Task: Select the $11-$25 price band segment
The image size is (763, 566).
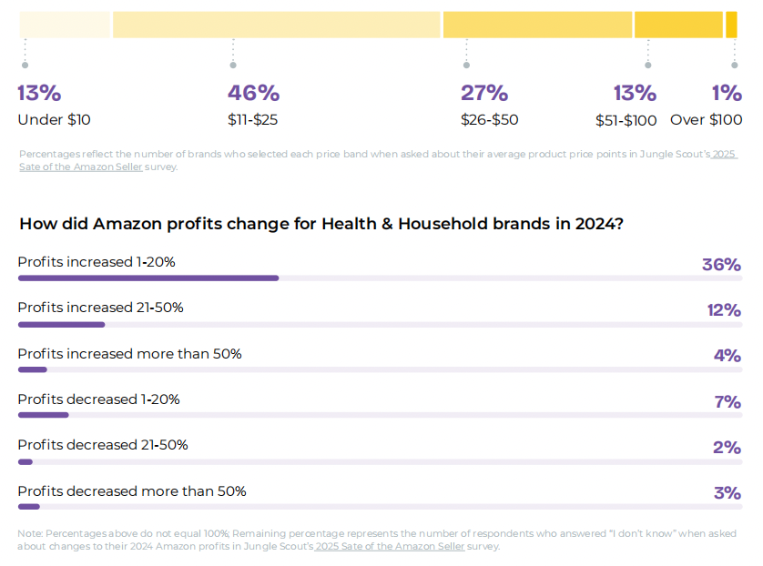Action: tap(276, 25)
